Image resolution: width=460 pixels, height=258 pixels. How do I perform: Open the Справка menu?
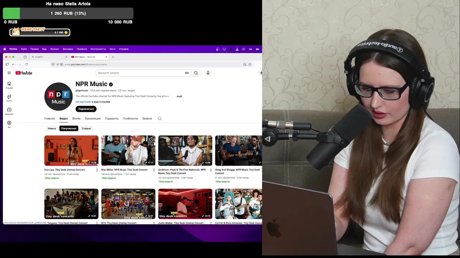124,49
